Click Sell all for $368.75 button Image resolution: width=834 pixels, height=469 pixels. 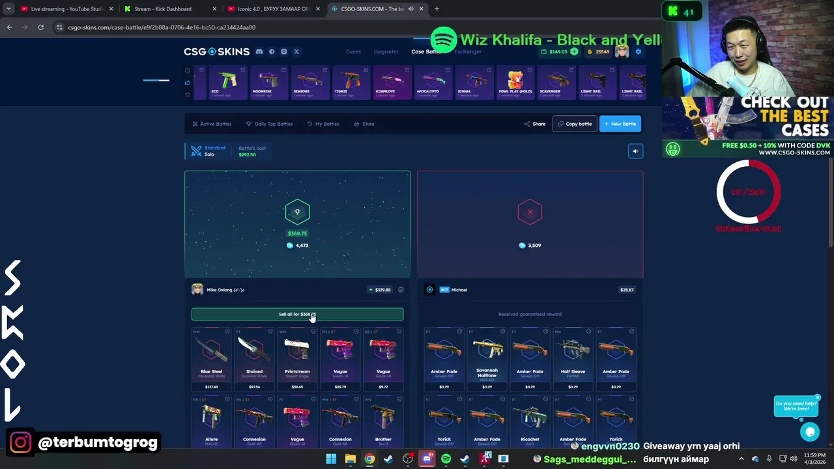click(x=297, y=314)
